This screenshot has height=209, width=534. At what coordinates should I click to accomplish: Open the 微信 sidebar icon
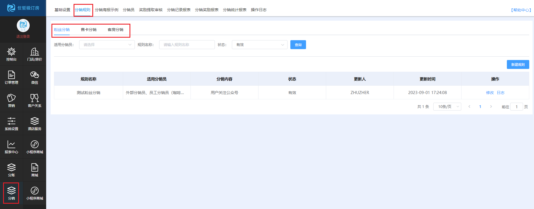coord(35,77)
